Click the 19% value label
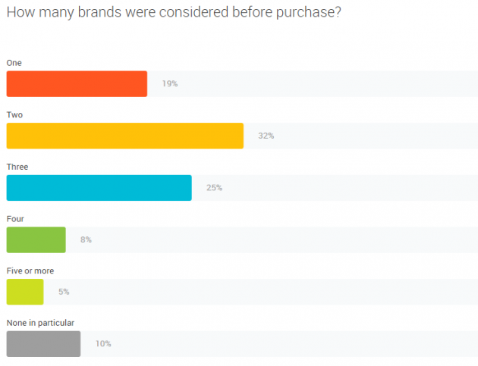Viewport: 478px width, 366px height. [x=169, y=83]
